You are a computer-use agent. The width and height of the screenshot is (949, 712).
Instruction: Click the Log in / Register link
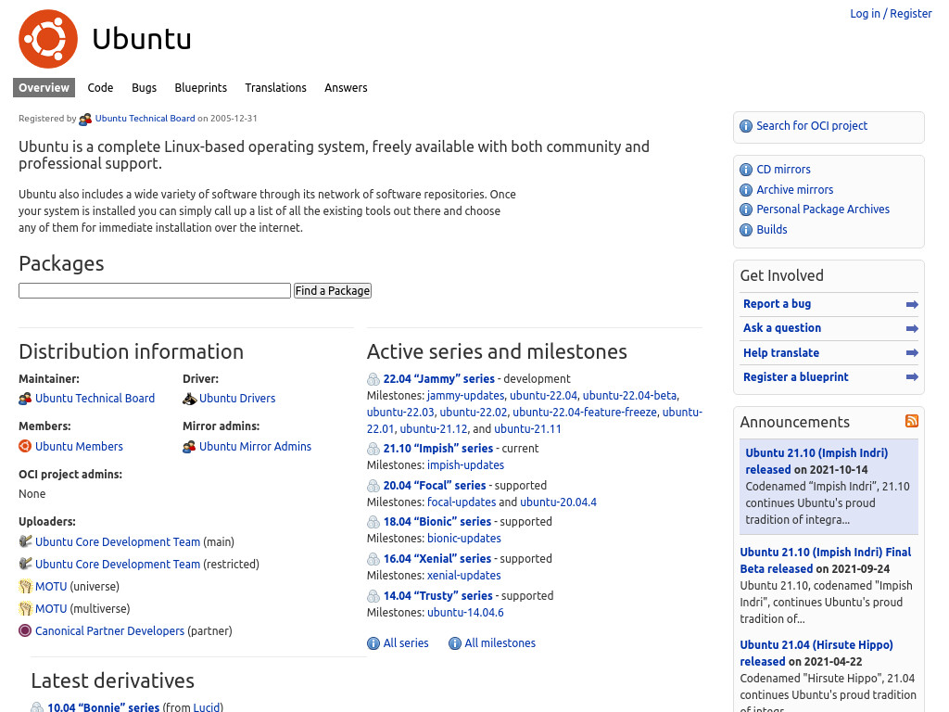pos(891,13)
